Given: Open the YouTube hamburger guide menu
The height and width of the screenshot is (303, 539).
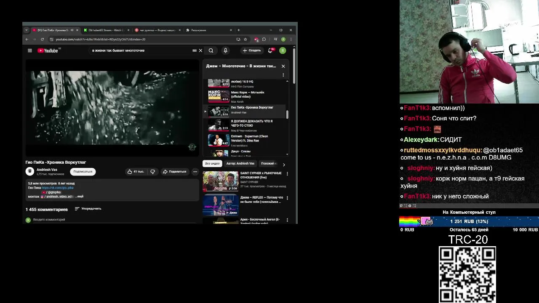Looking at the screenshot, I should coord(30,50).
